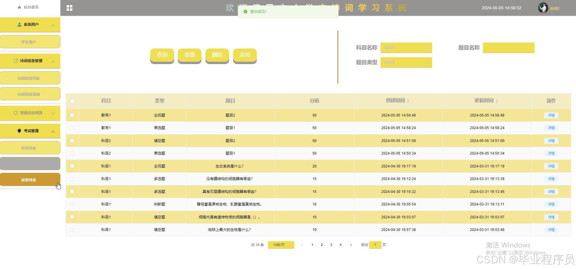Image resolution: width=576 pixels, height=269 pixels.
Task: Open 详情 for 地球上最大的生物是什么? row
Action: point(551,230)
